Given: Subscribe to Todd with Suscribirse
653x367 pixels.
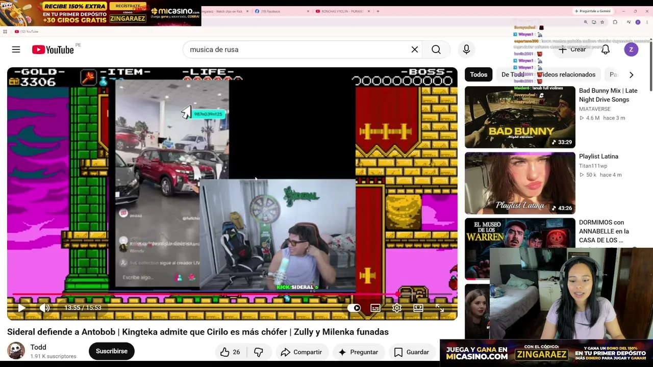Looking at the screenshot, I should (112, 351).
